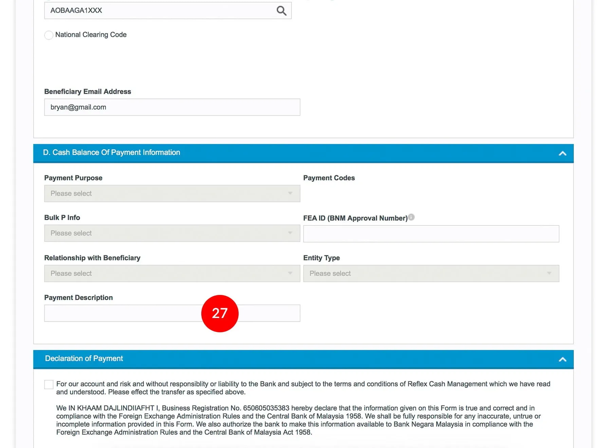Focus the FEA ID (BNM Approval Number) field

[431, 234]
